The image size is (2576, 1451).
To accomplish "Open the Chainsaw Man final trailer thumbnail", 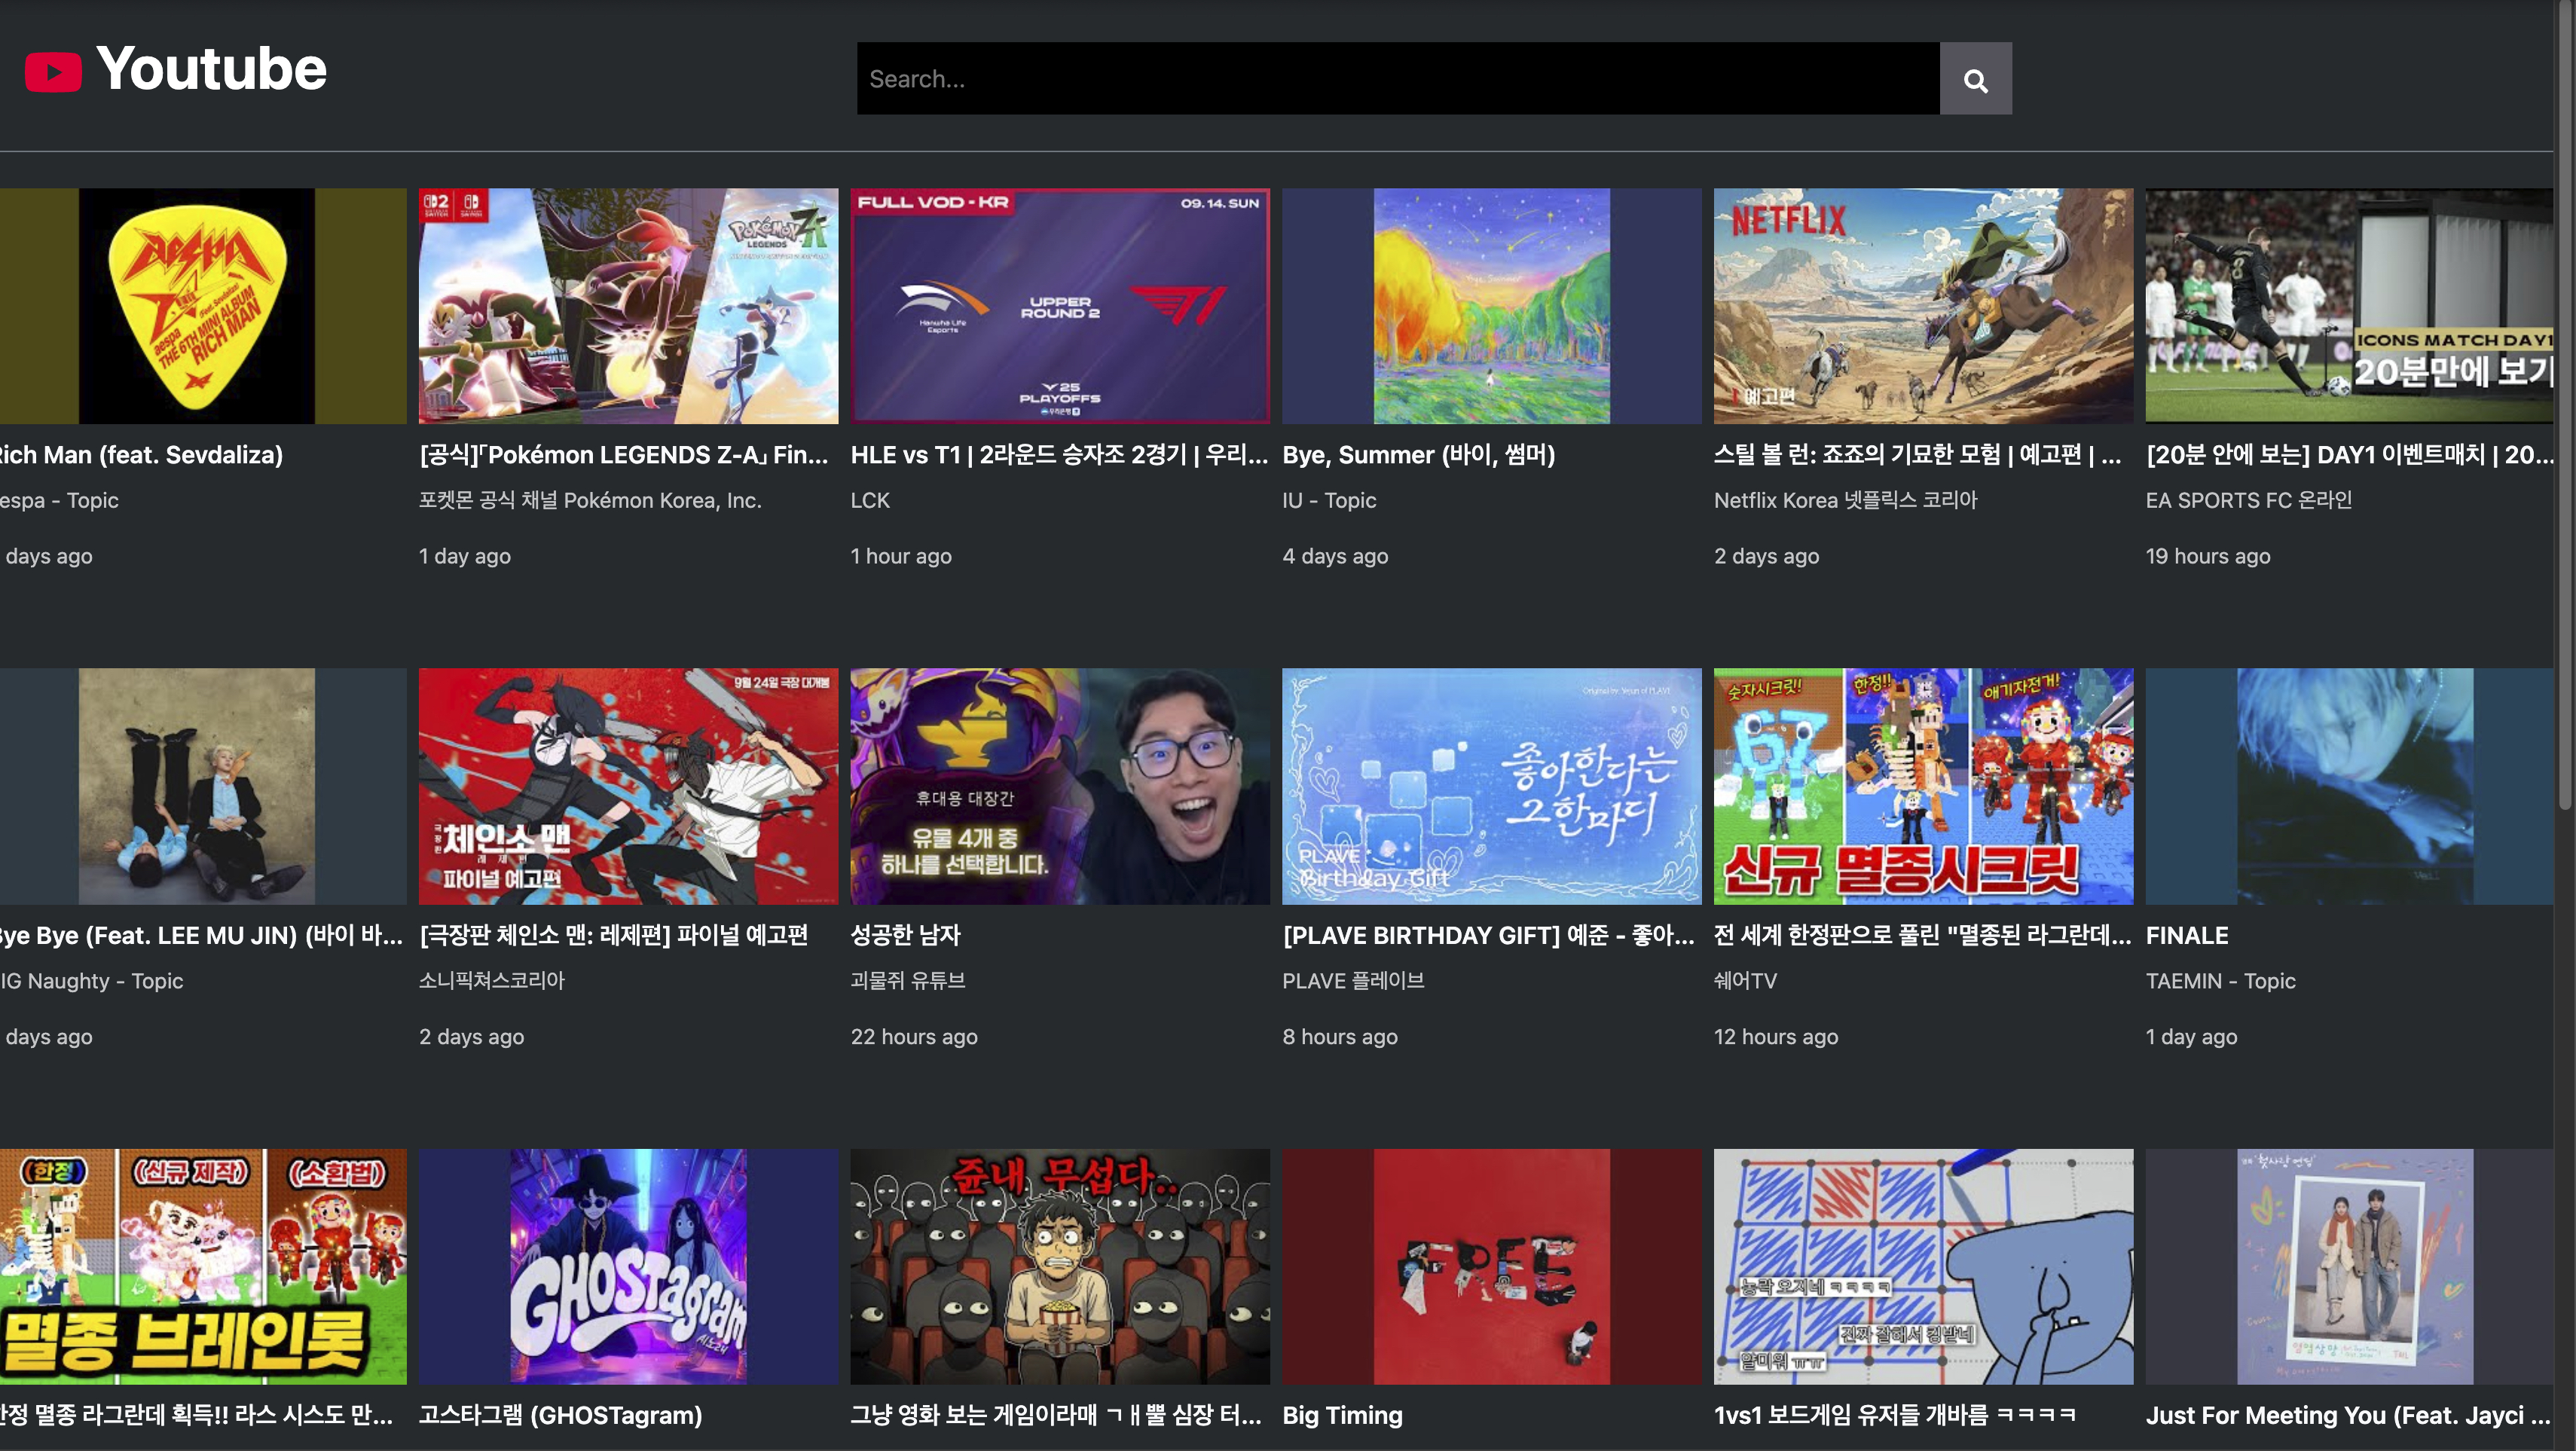I will (628, 786).
